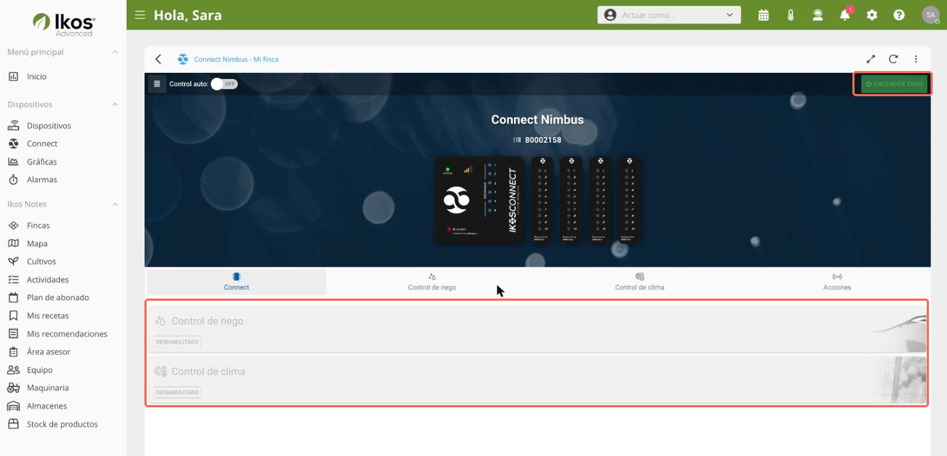
Task: Open the Control de clima disabled card
Action: coord(537,381)
